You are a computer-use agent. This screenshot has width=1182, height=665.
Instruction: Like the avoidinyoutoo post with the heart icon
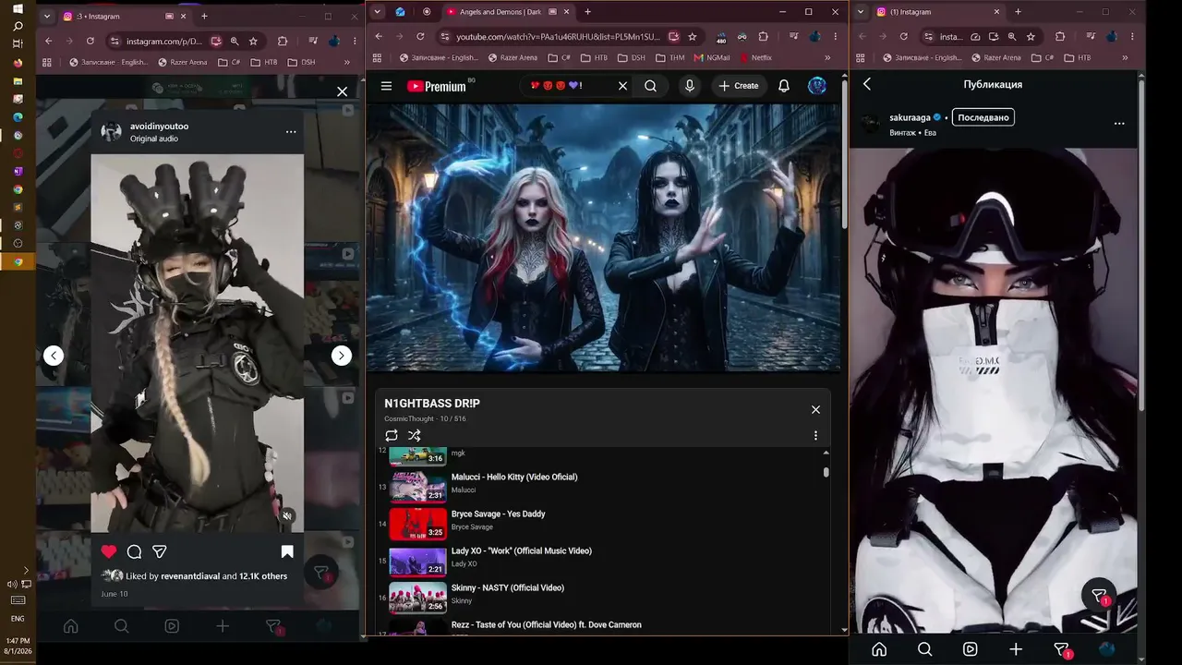coord(109,551)
